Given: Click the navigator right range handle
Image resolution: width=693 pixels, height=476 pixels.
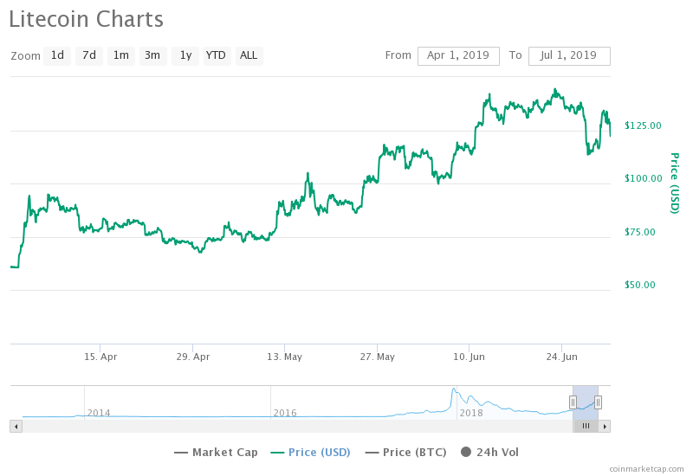Looking at the screenshot, I should (x=598, y=402).
